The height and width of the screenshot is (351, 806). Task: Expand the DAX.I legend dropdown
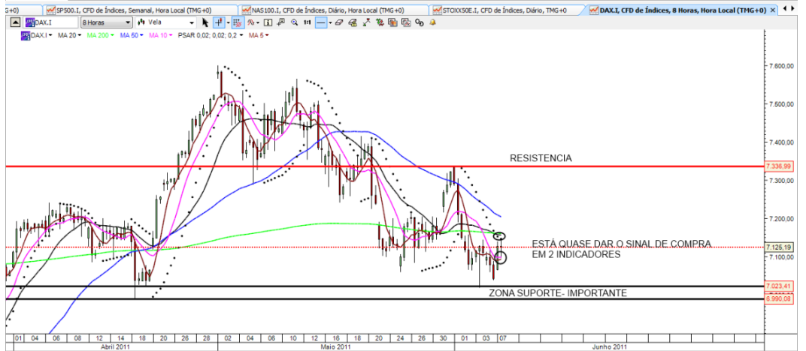(50, 34)
